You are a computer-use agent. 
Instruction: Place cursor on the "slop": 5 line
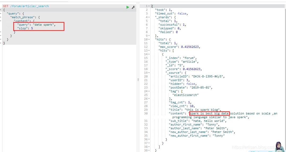(25, 28)
